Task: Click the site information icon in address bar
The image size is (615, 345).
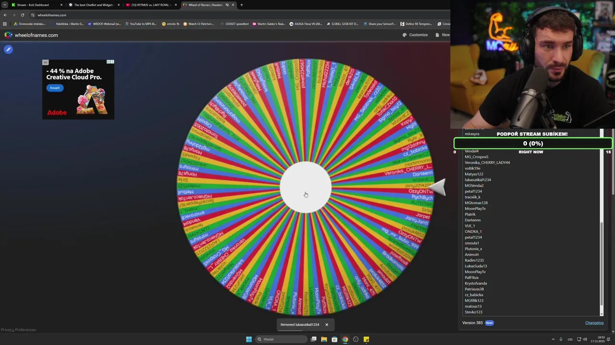Action: point(33,15)
